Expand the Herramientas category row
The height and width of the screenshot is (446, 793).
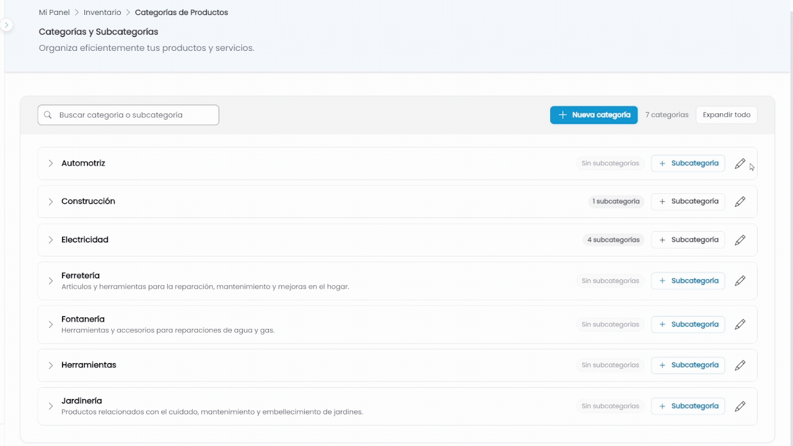51,365
